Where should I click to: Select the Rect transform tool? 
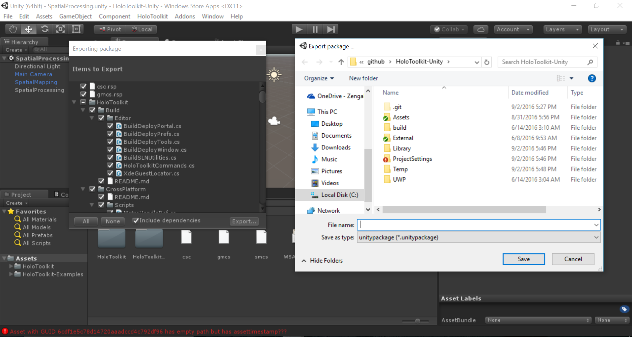76,29
